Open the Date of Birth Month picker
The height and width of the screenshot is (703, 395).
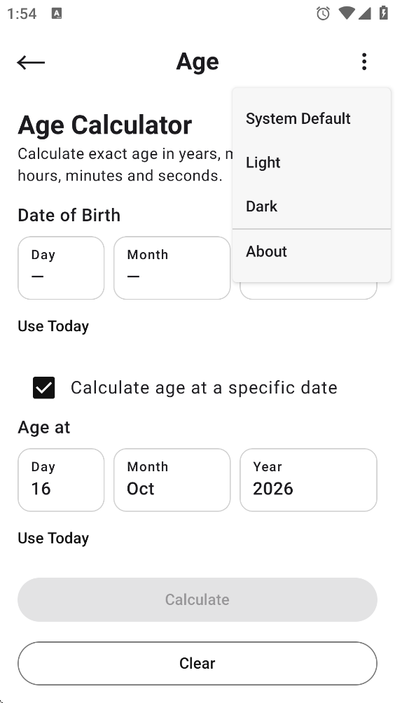pyautogui.click(x=172, y=268)
